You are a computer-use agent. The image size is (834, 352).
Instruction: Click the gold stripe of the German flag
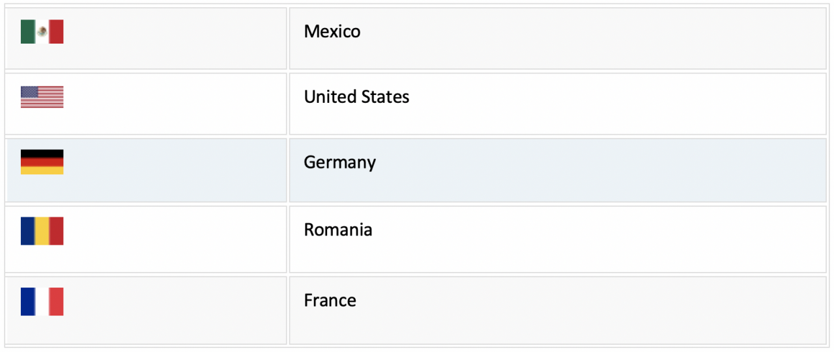point(42,170)
